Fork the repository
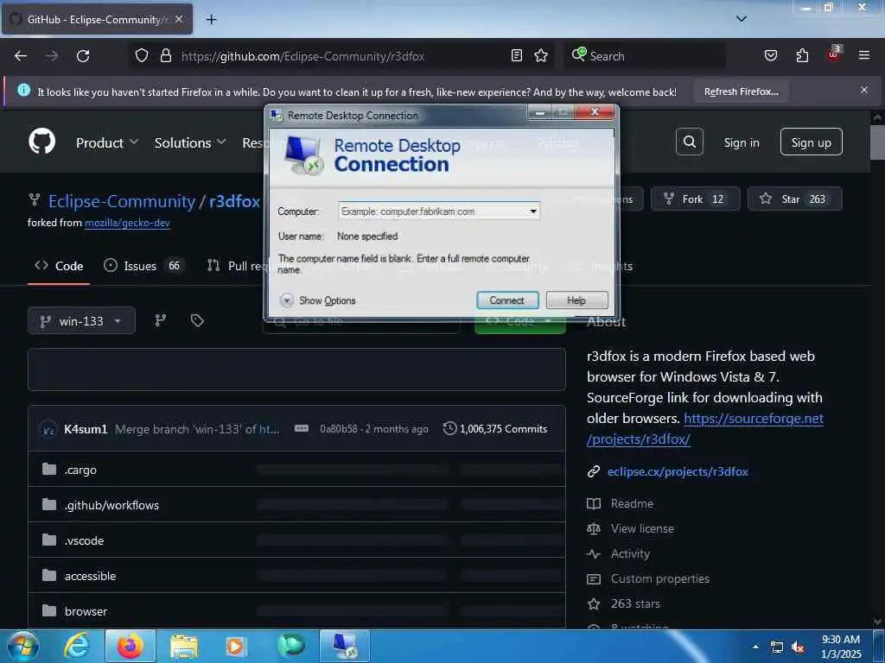The image size is (885, 663). coord(695,199)
